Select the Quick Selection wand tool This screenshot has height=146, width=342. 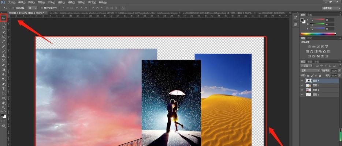pos(3,32)
